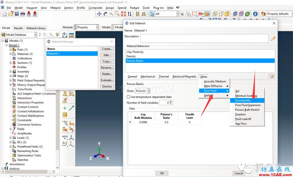Open the color code palette icon
Viewport: 293px width, 177px height.
(263, 14)
